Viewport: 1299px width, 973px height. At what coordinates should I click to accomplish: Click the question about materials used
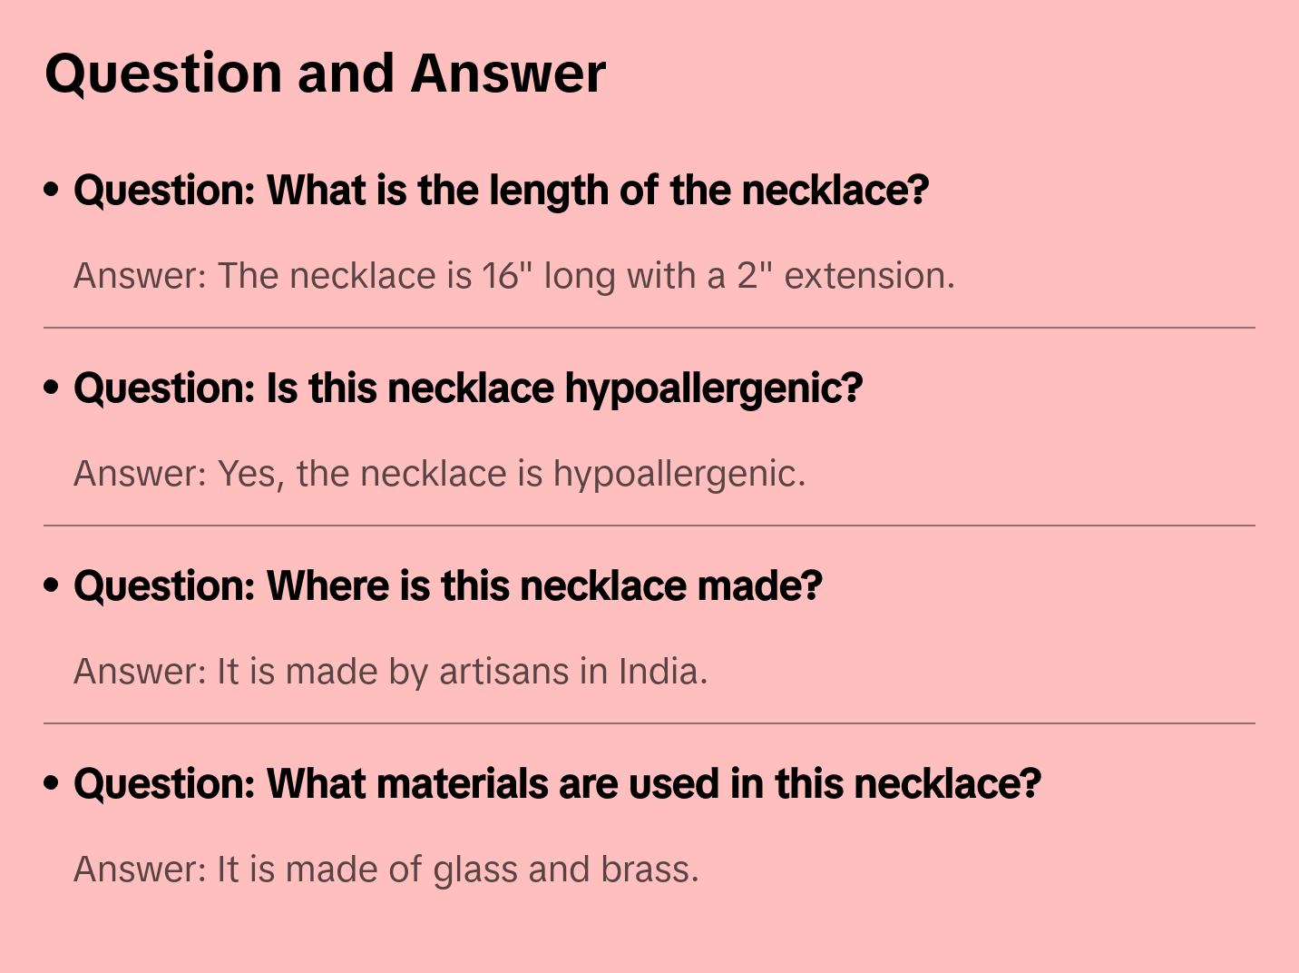pos(557,784)
